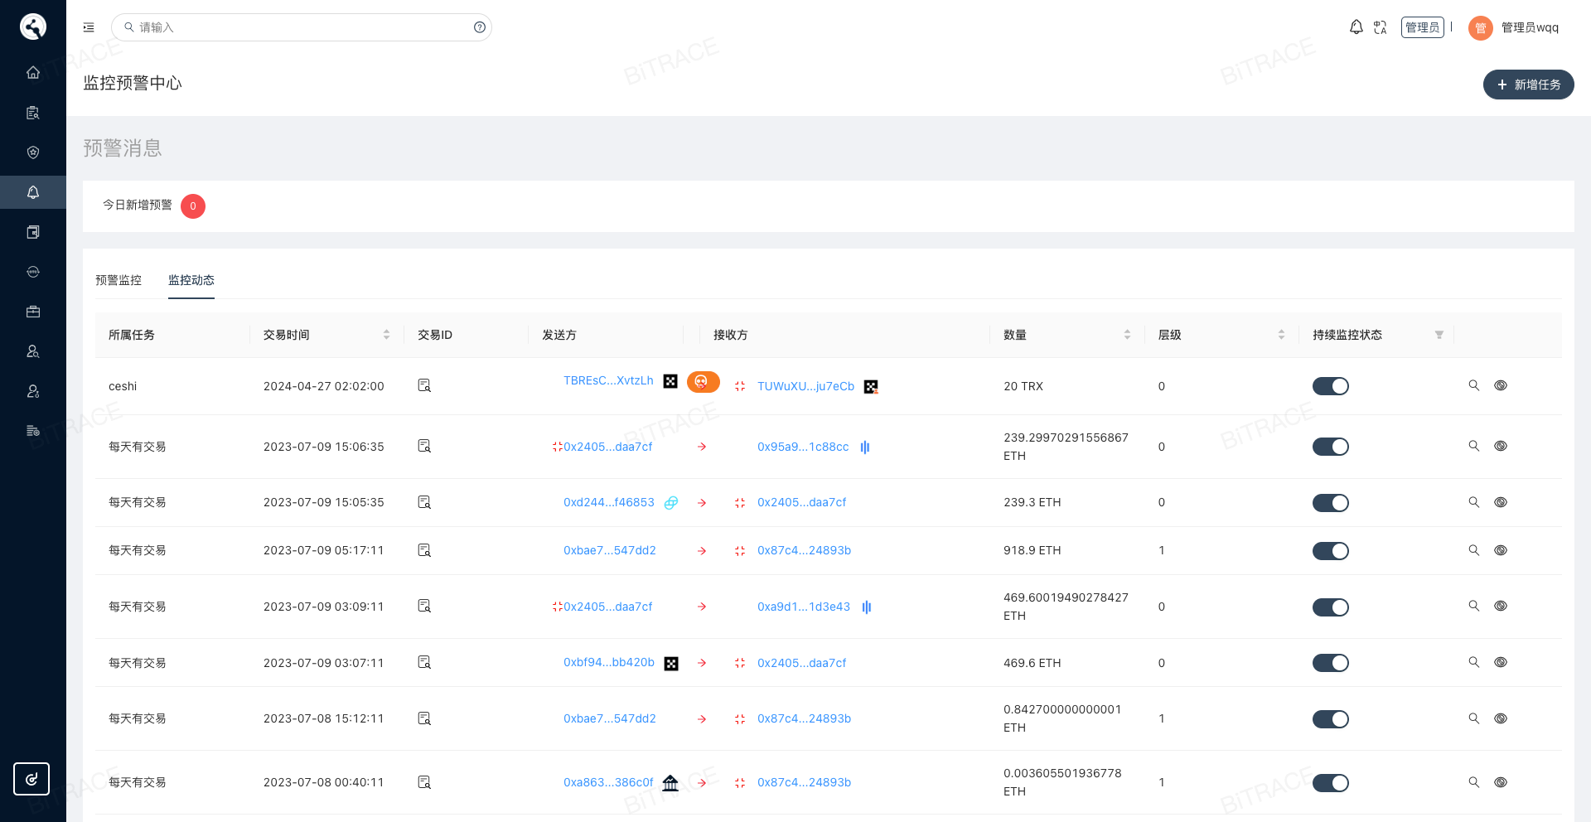
Task: Click the help question icon in search box
Action: point(480,27)
